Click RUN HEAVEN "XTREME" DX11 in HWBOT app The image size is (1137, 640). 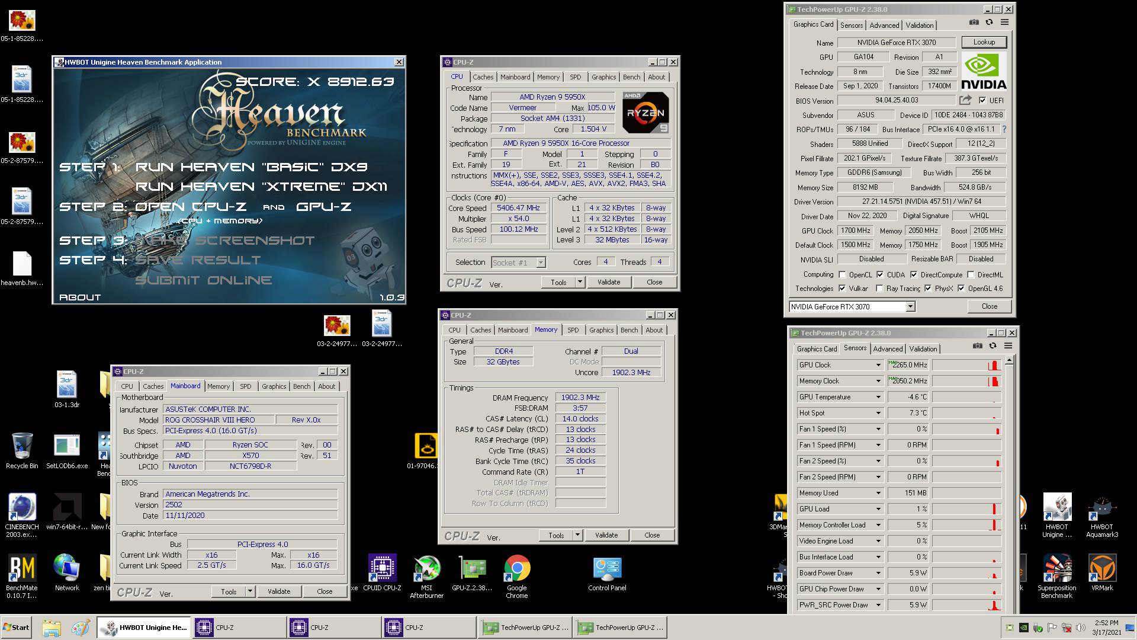(261, 187)
